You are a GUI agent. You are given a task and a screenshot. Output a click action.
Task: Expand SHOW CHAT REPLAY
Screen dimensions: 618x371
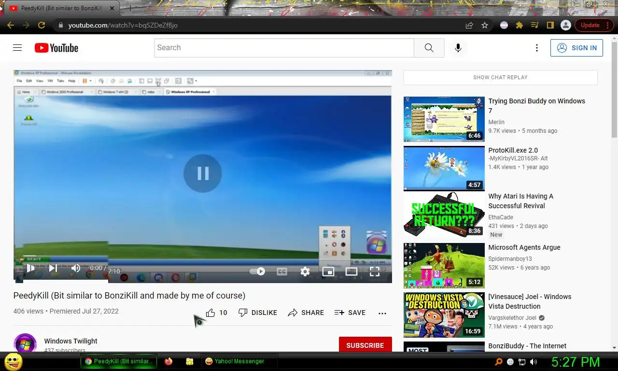click(500, 77)
